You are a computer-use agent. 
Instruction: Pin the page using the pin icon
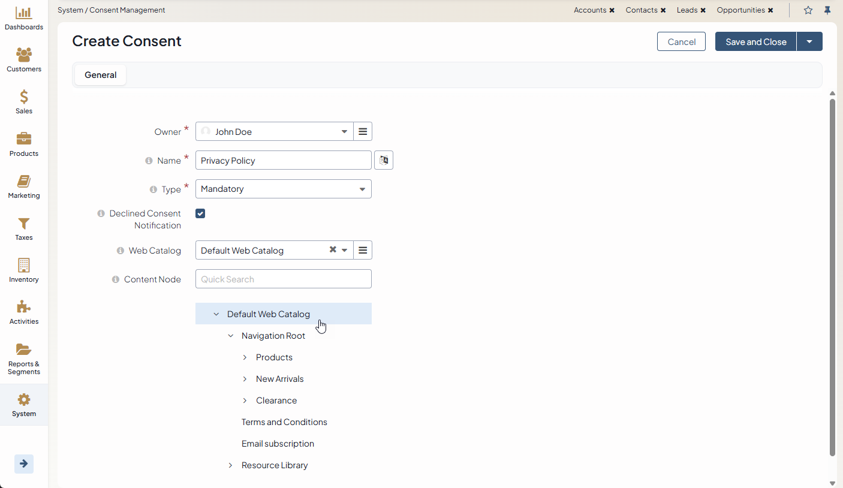click(827, 10)
